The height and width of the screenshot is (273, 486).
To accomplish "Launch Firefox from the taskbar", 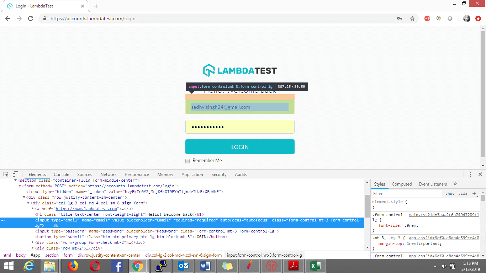I will point(73,266).
